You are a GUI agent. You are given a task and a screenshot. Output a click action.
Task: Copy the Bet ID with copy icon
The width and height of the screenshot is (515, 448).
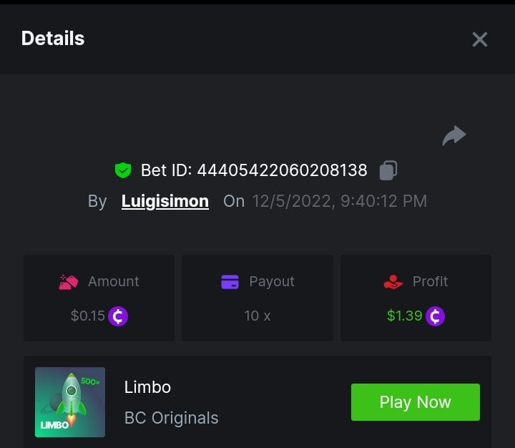(x=388, y=170)
